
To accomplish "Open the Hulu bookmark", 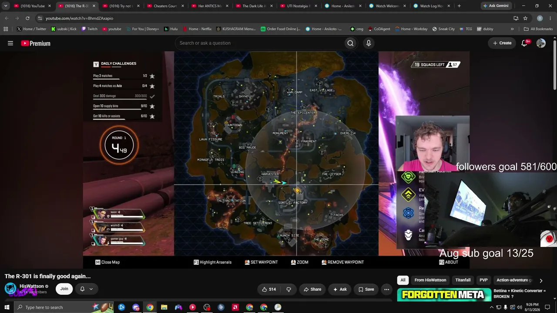I will tap(171, 29).
